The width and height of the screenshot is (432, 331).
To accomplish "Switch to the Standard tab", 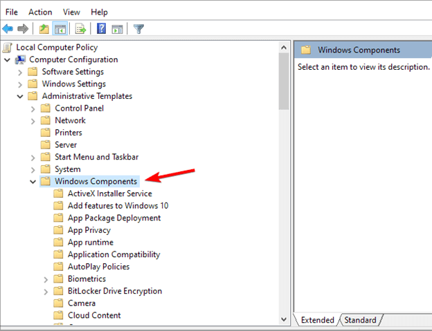I will point(360,320).
